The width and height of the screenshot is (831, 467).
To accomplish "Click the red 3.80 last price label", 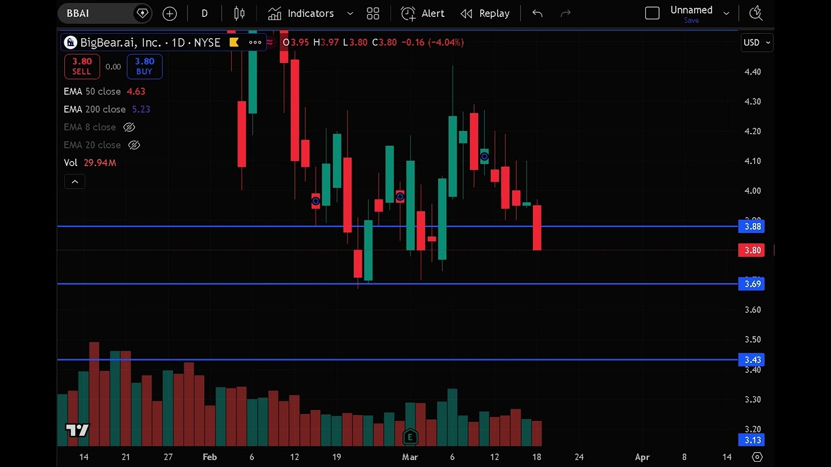I will pyautogui.click(x=752, y=250).
